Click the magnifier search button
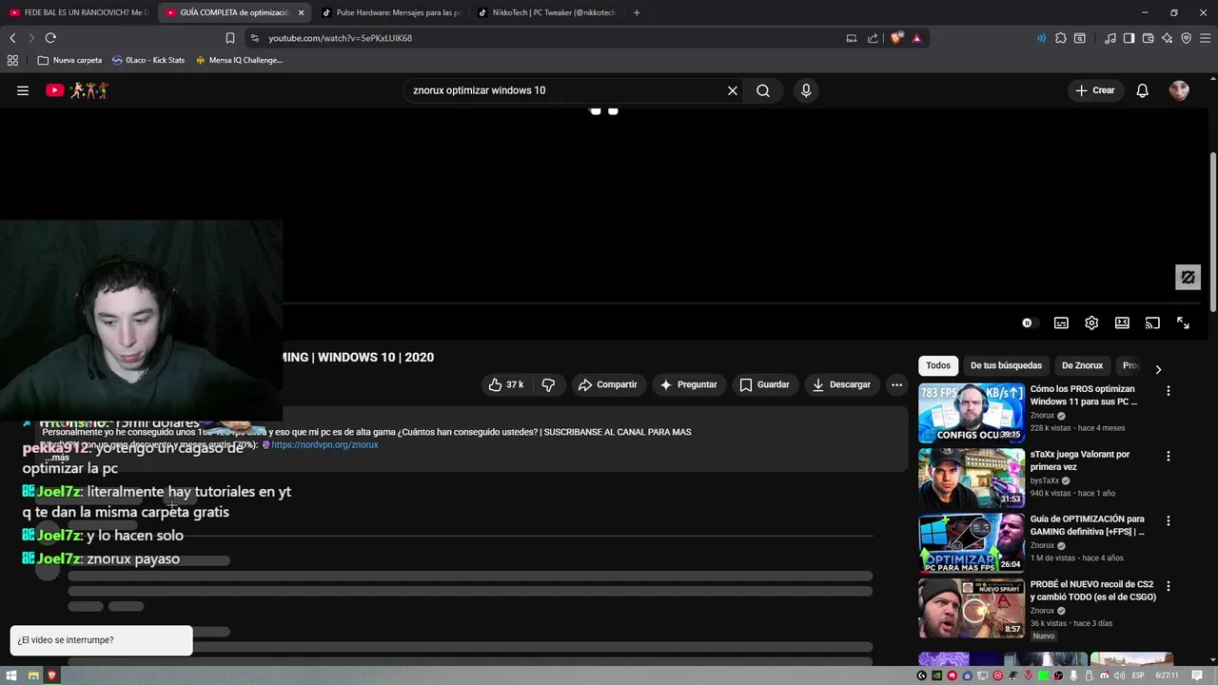 (x=763, y=90)
